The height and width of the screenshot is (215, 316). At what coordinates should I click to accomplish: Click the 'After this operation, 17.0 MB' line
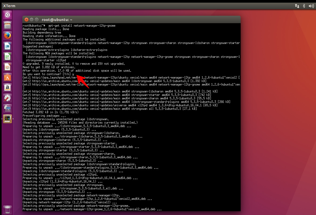tap(77, 71)
